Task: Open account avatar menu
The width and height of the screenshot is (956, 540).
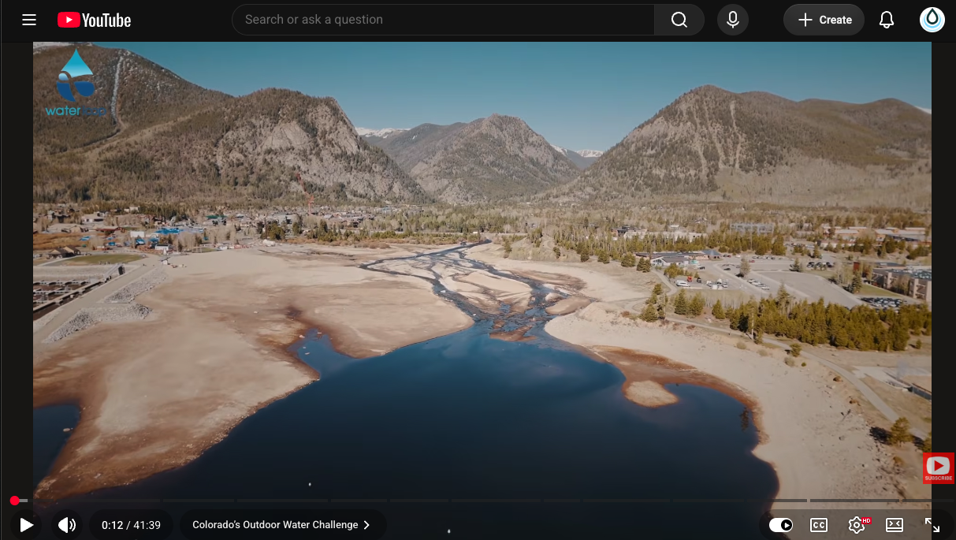Action: coord(932,20)
